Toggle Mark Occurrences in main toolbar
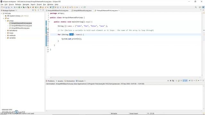205x115 pixels. pyautogui.click(x=53, y=7)
